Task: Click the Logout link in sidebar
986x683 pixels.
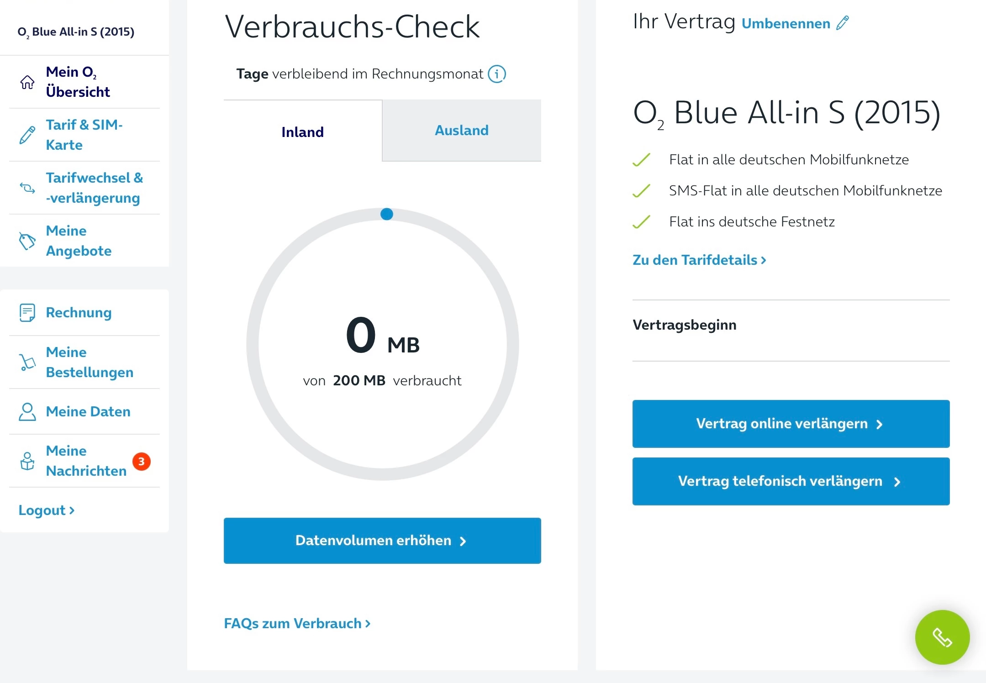Action: 46,510
